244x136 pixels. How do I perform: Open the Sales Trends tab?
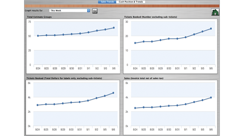[x=107, y=2]
